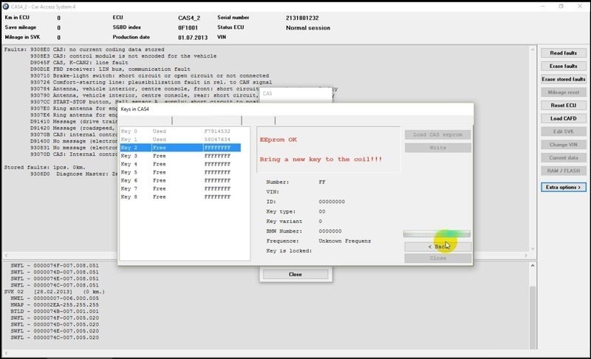Click the Read faults button

[563, 53]
